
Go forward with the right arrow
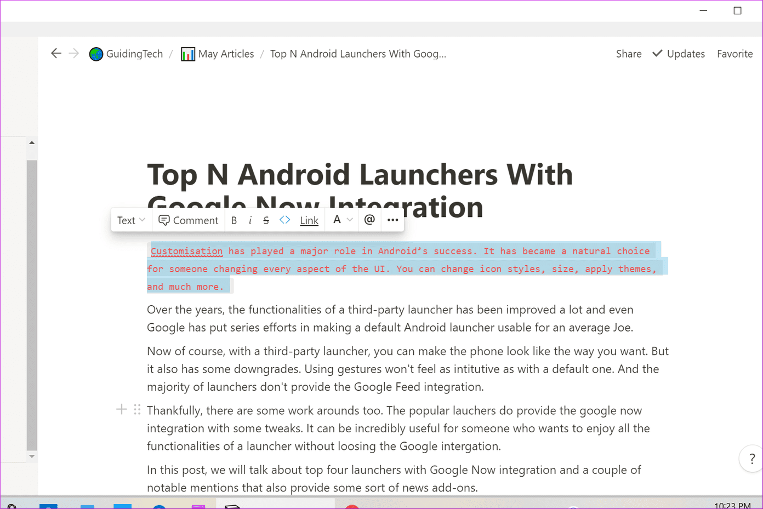[x=74, y=53]
